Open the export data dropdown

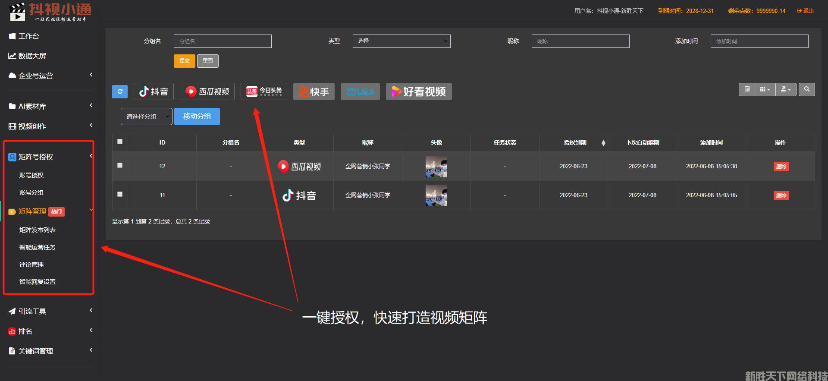[786, 89]
